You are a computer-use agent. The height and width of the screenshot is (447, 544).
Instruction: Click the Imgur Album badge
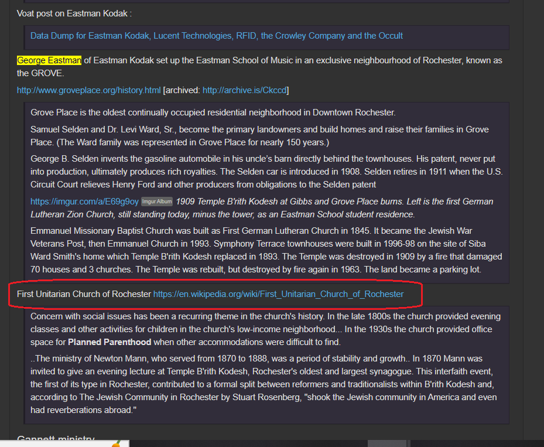pyautogui.click(x=157, y=202)
